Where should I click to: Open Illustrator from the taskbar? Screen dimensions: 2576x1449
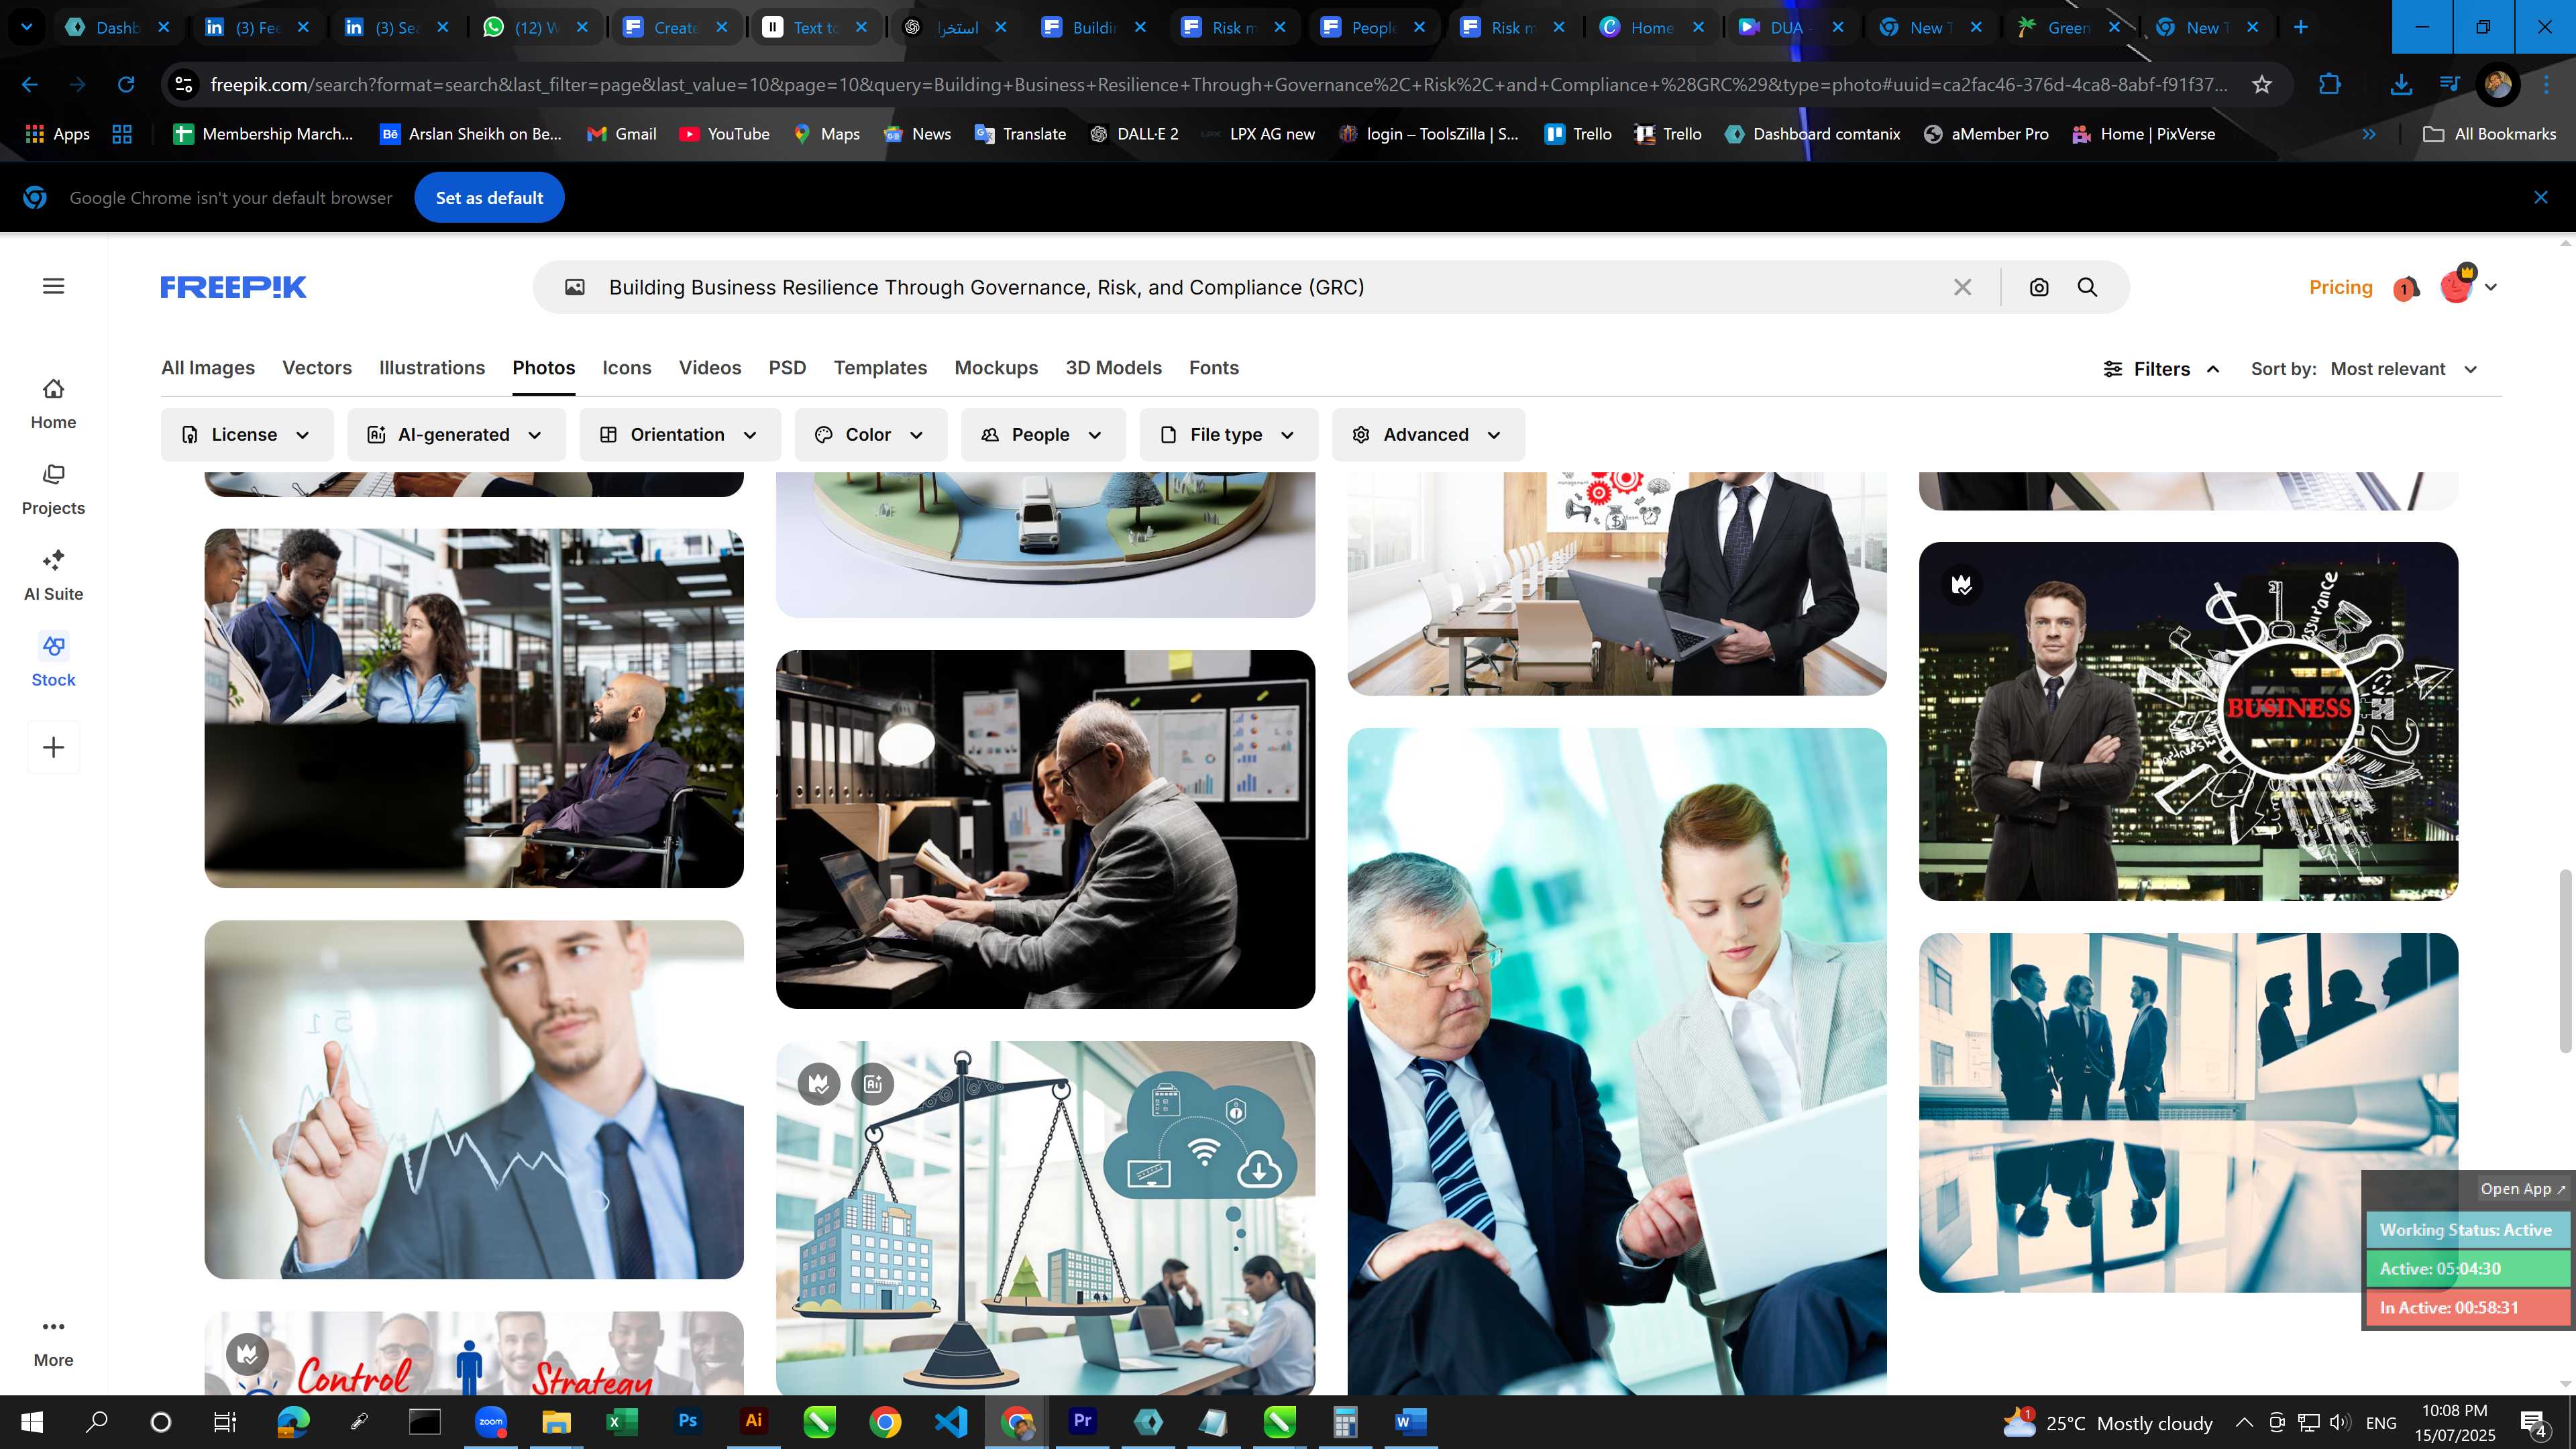coord(754,1421)
